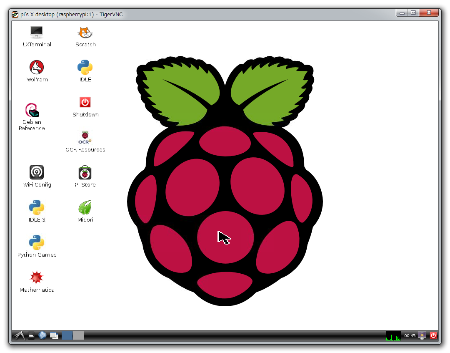Click the red logout power button in panel
450x353 pixels.
[433, 335]
